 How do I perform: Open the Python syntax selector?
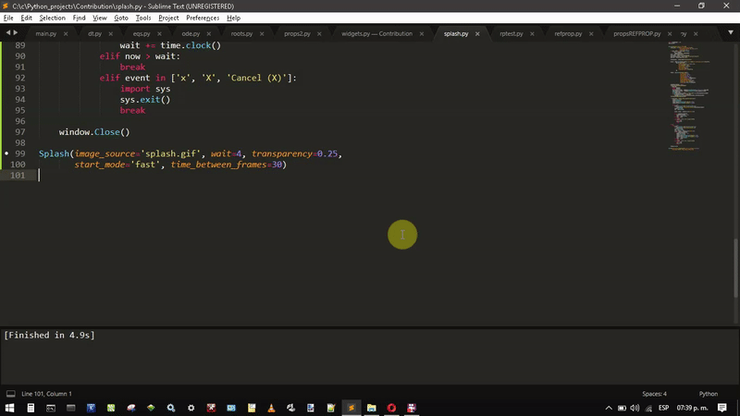[x=708, y=394]
